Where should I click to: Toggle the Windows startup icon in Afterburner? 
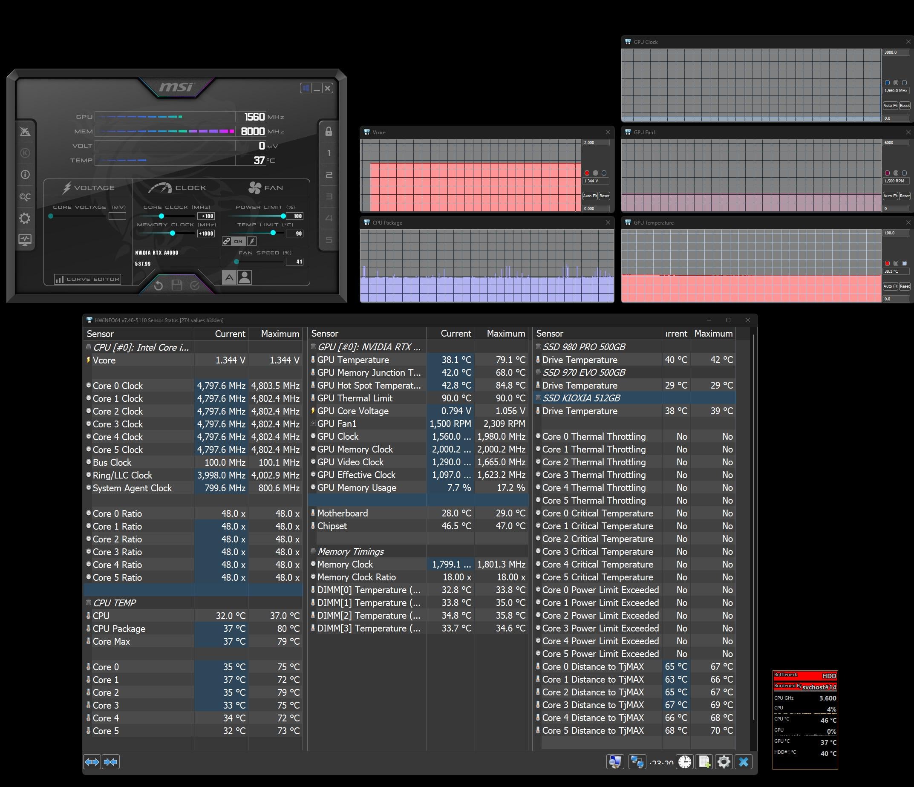[x=306, y=88]
